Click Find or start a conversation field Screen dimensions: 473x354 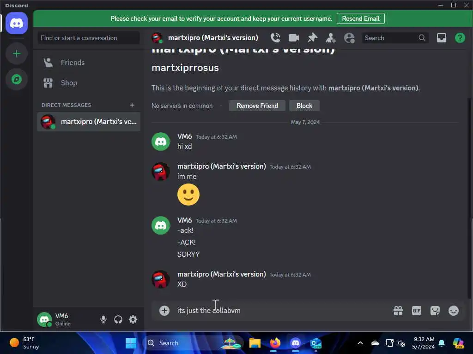tap(89, 38)
